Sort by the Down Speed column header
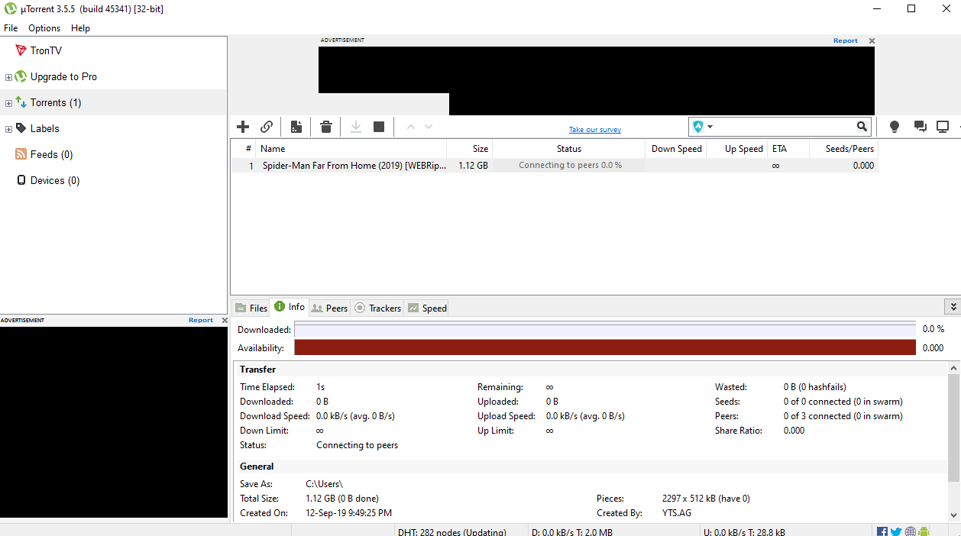Screen dimensions: 961x536 coord(676,149)
